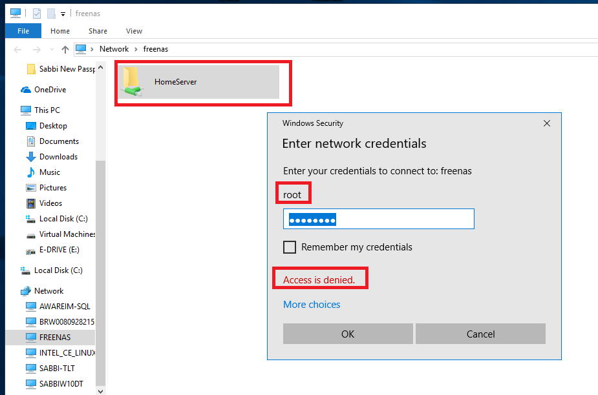
Task: Switch to the Share ribbon tab
Action: tap(98, 31)
